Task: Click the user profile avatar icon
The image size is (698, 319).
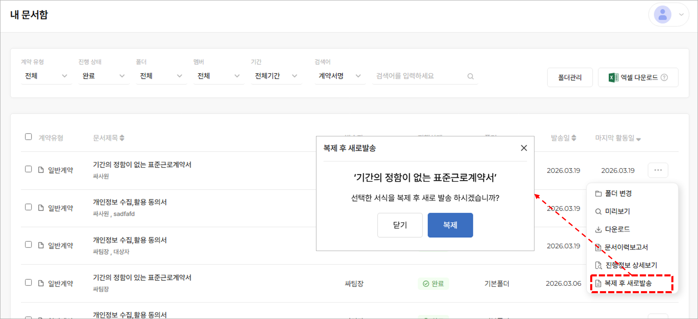Action: click(x=662, y=15)
